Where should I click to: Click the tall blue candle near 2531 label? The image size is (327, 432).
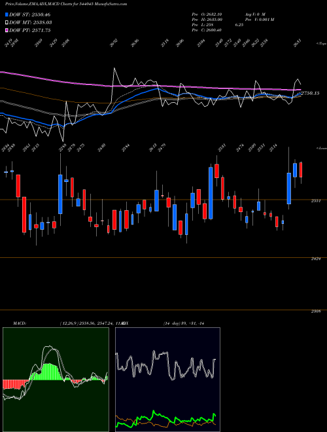click(211, 193)
